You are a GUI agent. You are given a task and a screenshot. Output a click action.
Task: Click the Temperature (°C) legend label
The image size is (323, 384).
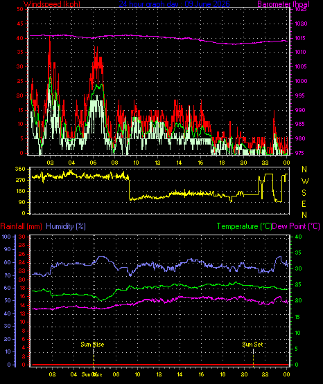(x=244, y=226)
